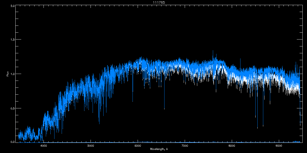Click the Flux y-axis label
This screenshot has width=307, height=153.
point(8,74)
